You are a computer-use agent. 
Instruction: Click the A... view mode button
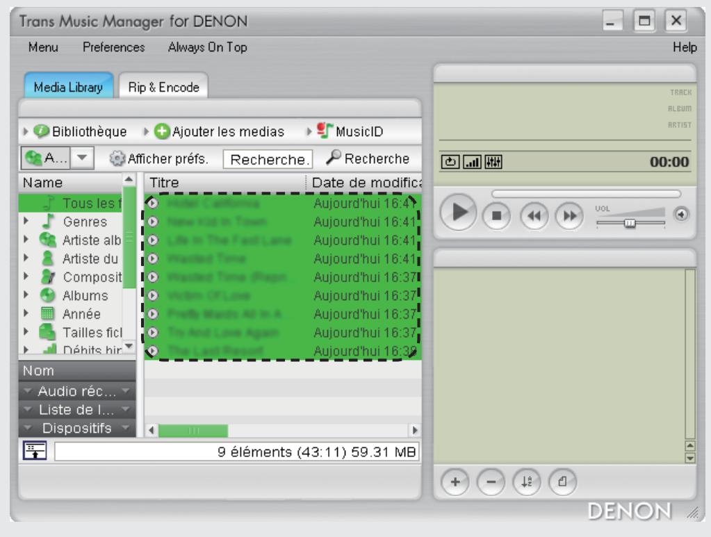click(x=45, y=158)
